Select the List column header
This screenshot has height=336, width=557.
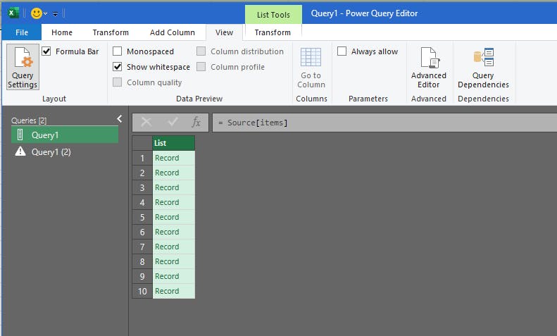click(173, 143)
